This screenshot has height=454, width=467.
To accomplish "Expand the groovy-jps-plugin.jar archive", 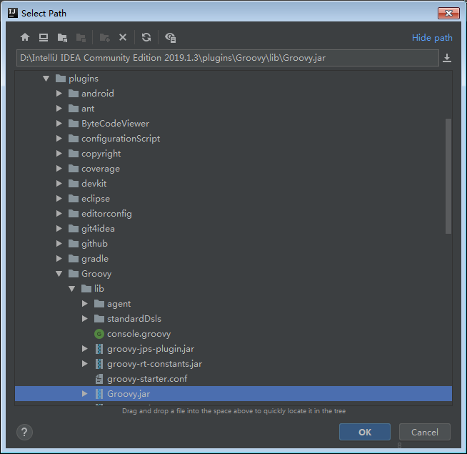I will tap(84, 349).
